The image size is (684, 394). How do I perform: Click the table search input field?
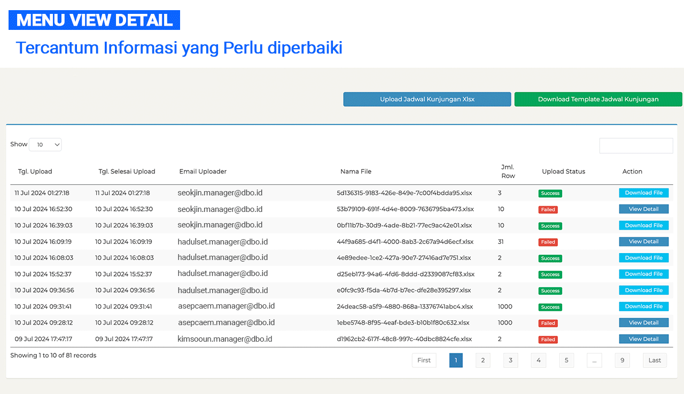click(636, 146)
